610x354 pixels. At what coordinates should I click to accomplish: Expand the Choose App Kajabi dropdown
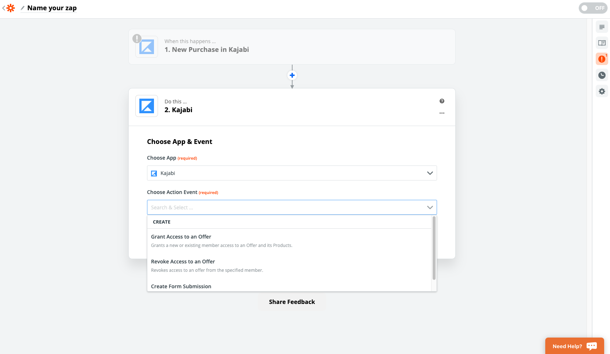tap(292, 173)
